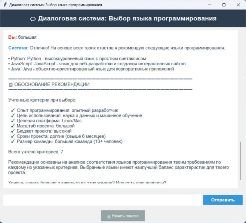Click the Java recommendation line

(x=91, y=69)
